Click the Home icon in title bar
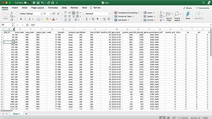The image size is (212, 119). [x=34, y=3]
